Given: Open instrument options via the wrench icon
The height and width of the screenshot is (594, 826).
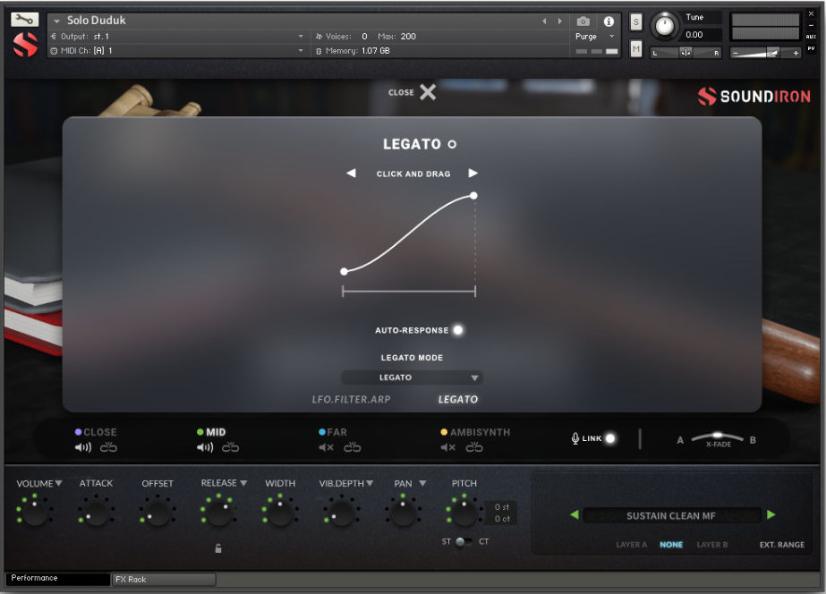Looking at the screenshot, I should 24,18.
